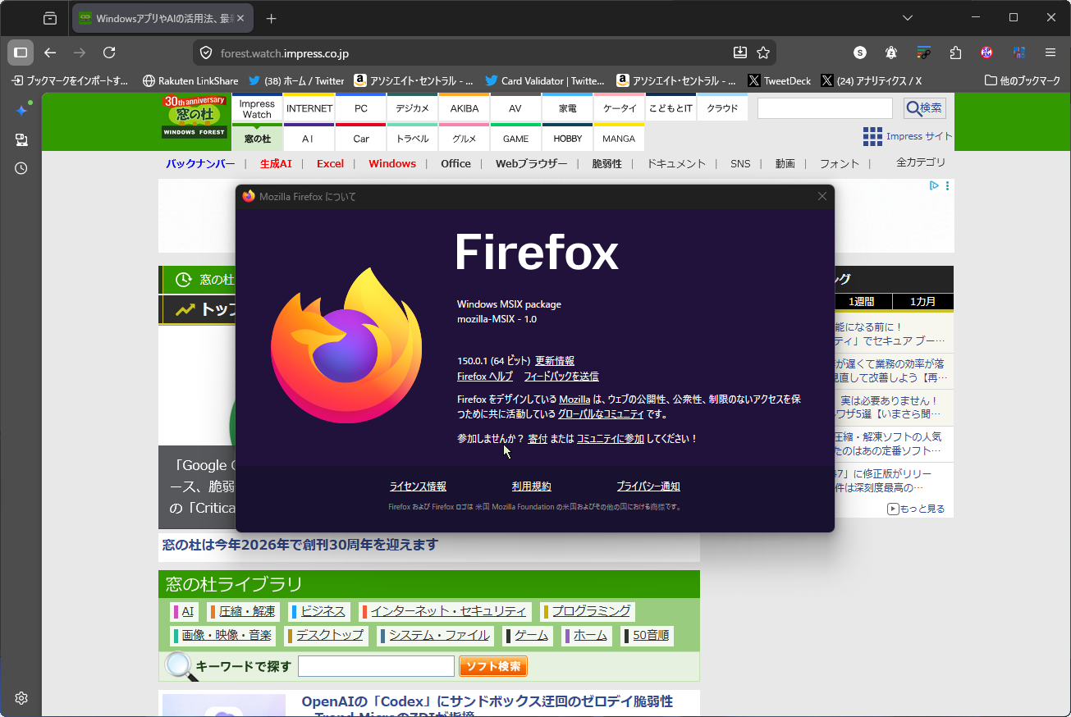Select the 生成AI category menu item
Image resolution: width=1071 pixels, height=717 pixels.
pyautogui.click(x=276, y=163)
